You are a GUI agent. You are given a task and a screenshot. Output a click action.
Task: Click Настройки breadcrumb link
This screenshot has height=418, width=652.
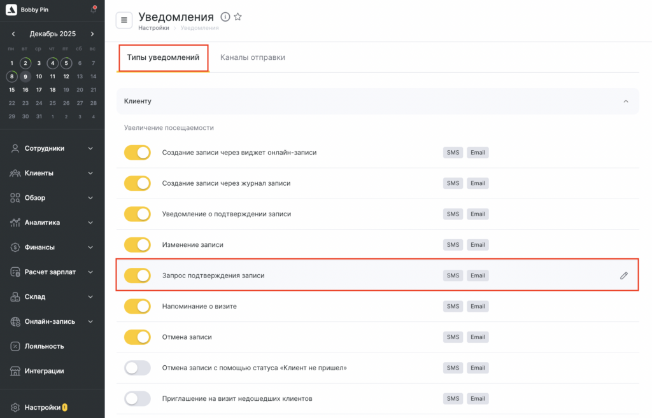153,28
